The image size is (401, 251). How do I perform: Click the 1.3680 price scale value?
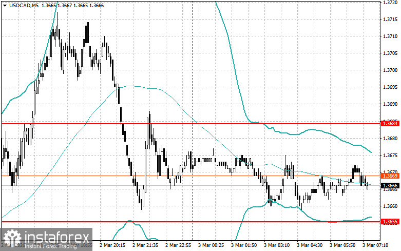pyautogui.click(x=390, y=139)
